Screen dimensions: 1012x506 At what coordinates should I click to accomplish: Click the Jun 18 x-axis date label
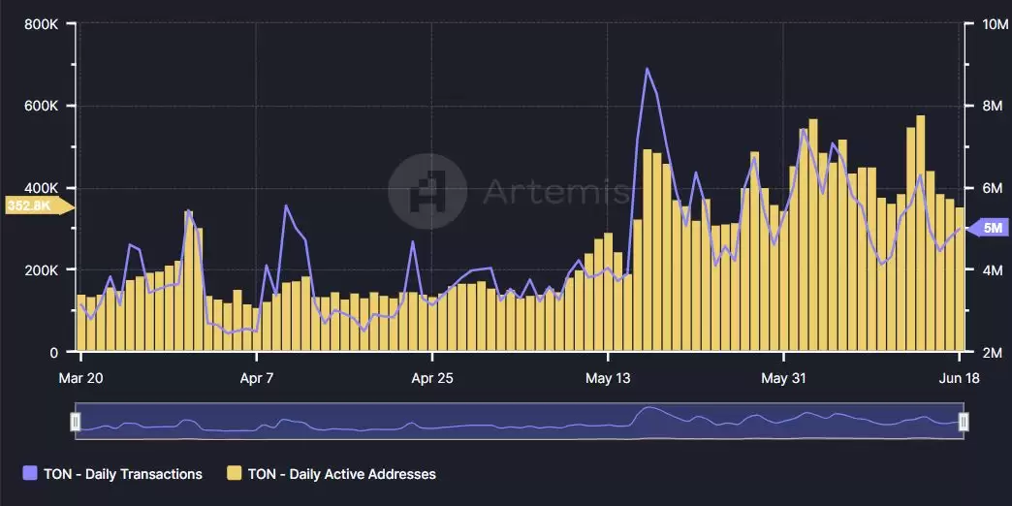pos(958,378)
